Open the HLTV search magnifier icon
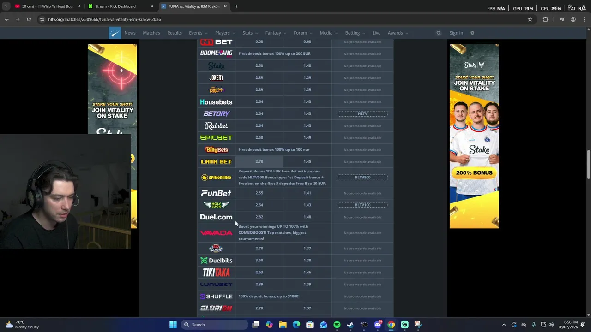The image size is (591, 332). (439, 33)
